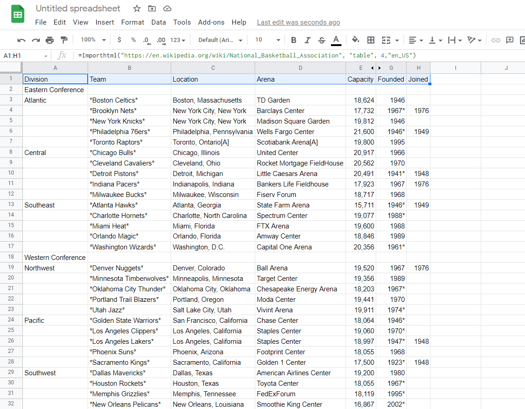Open more number formats 123 dropdown
The width and height of the screenshot is (525, 409).
pos(178,40)
